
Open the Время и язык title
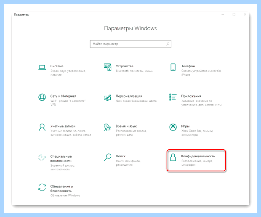tap(126, 126)
